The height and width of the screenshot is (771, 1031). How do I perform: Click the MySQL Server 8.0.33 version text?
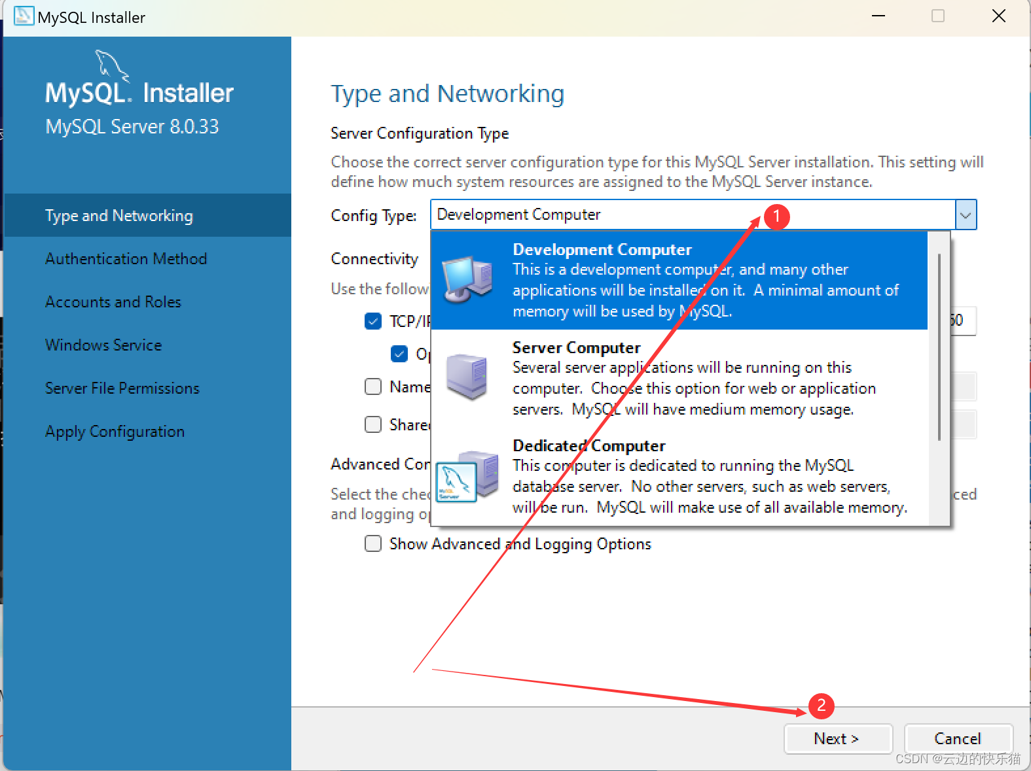(x=132, y=126)
